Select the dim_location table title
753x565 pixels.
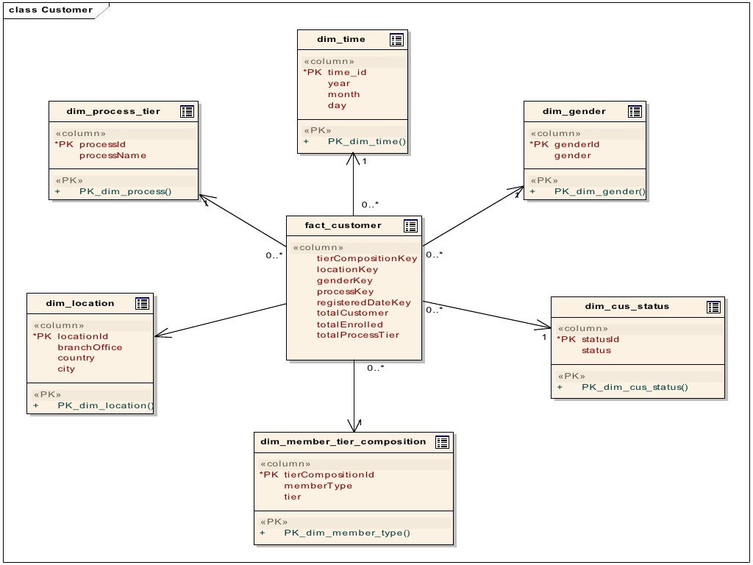tap(80, 303)
